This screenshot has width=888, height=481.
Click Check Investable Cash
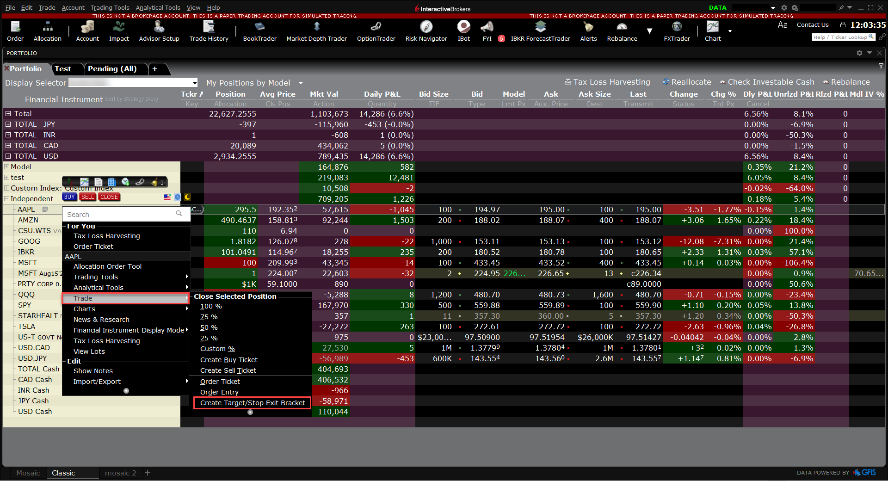point(767,82)
